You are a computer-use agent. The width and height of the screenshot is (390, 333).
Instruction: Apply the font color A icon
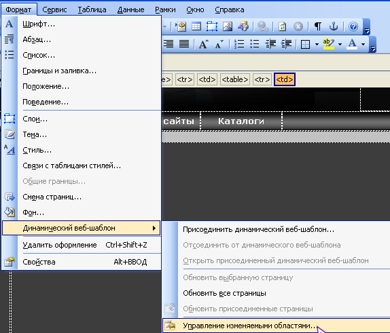point(352,44)
